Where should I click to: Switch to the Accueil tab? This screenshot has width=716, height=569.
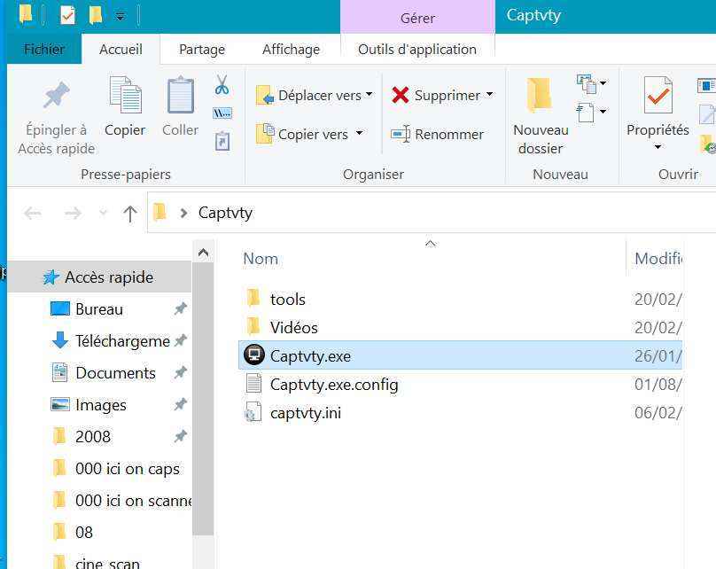point(121,49)
